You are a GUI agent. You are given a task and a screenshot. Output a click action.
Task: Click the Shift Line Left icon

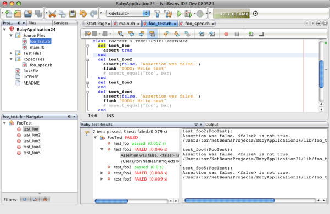pyautogui.click(x=202, y=34)
